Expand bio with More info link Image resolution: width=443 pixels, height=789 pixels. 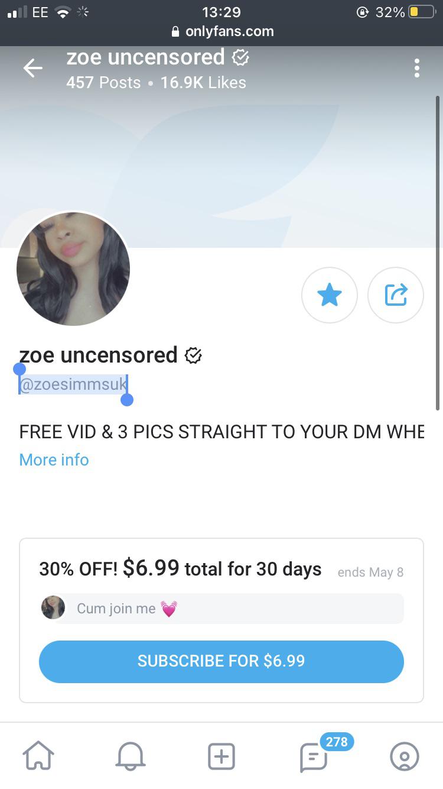(54, 460)
